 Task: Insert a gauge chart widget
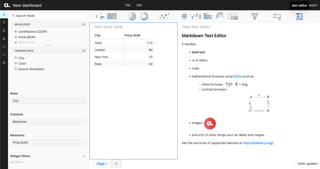(x=220, y=16)
